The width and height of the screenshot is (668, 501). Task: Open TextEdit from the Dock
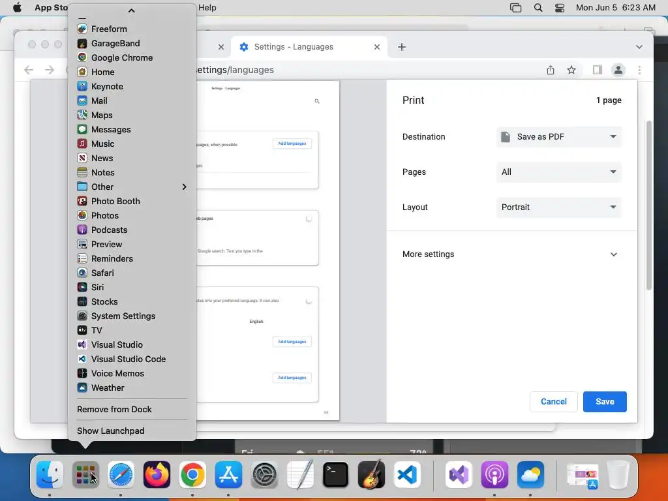[x=300, y=475]
